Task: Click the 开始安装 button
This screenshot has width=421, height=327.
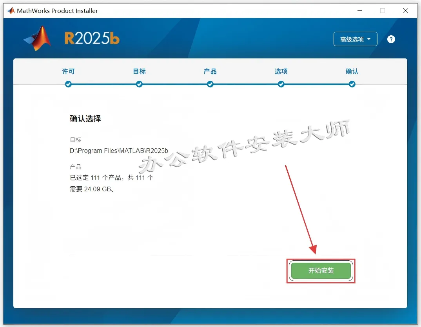Action: pos(321,271)
